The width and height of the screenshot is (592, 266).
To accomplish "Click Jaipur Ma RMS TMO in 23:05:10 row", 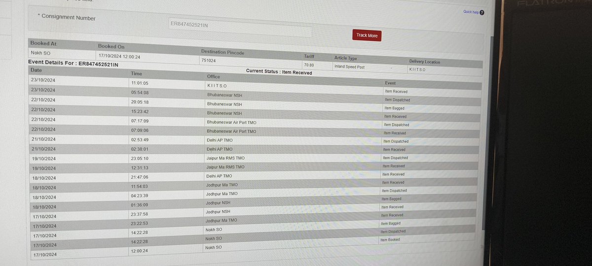I will point(225,158).
